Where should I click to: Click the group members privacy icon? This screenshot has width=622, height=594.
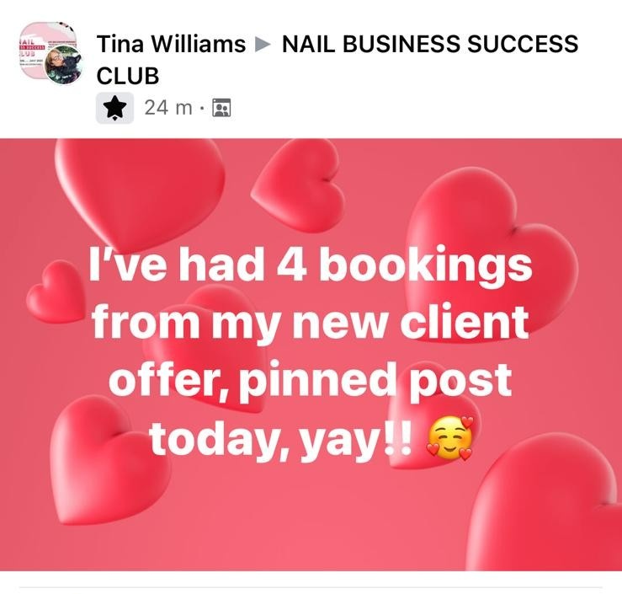(222, 108)
